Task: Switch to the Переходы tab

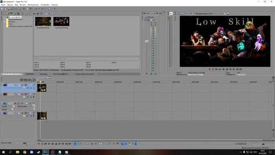Action: coord(43,74)
